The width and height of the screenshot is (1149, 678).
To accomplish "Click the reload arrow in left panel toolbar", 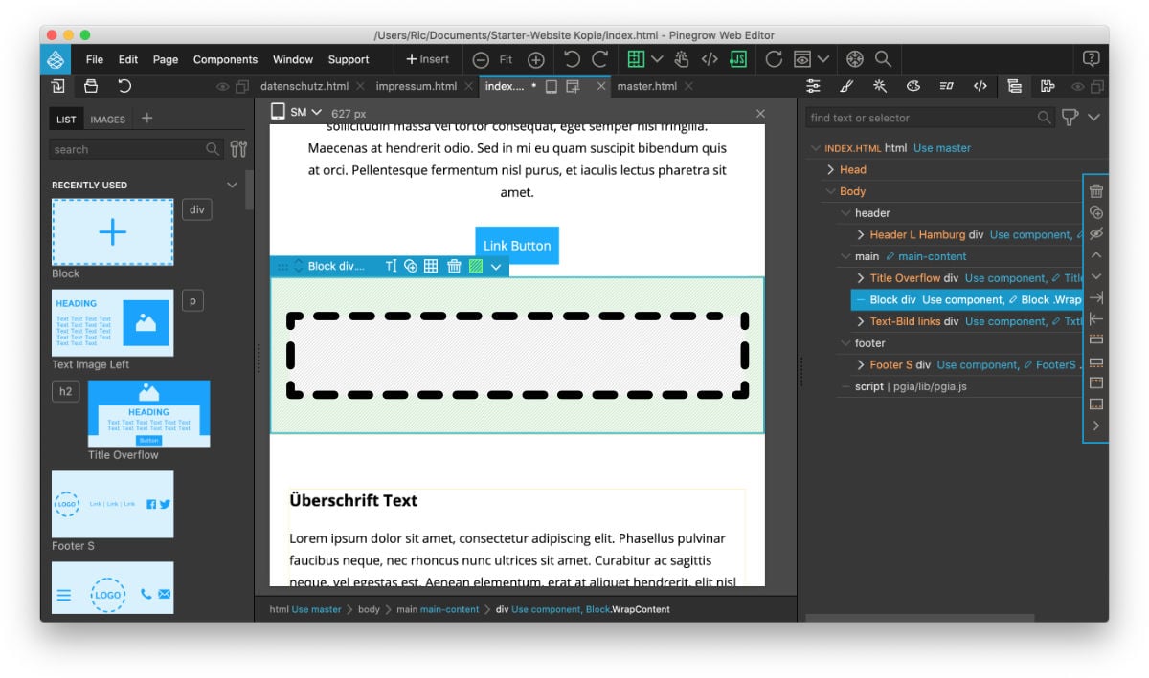I will pyautogui.click(x=124, y=86).
